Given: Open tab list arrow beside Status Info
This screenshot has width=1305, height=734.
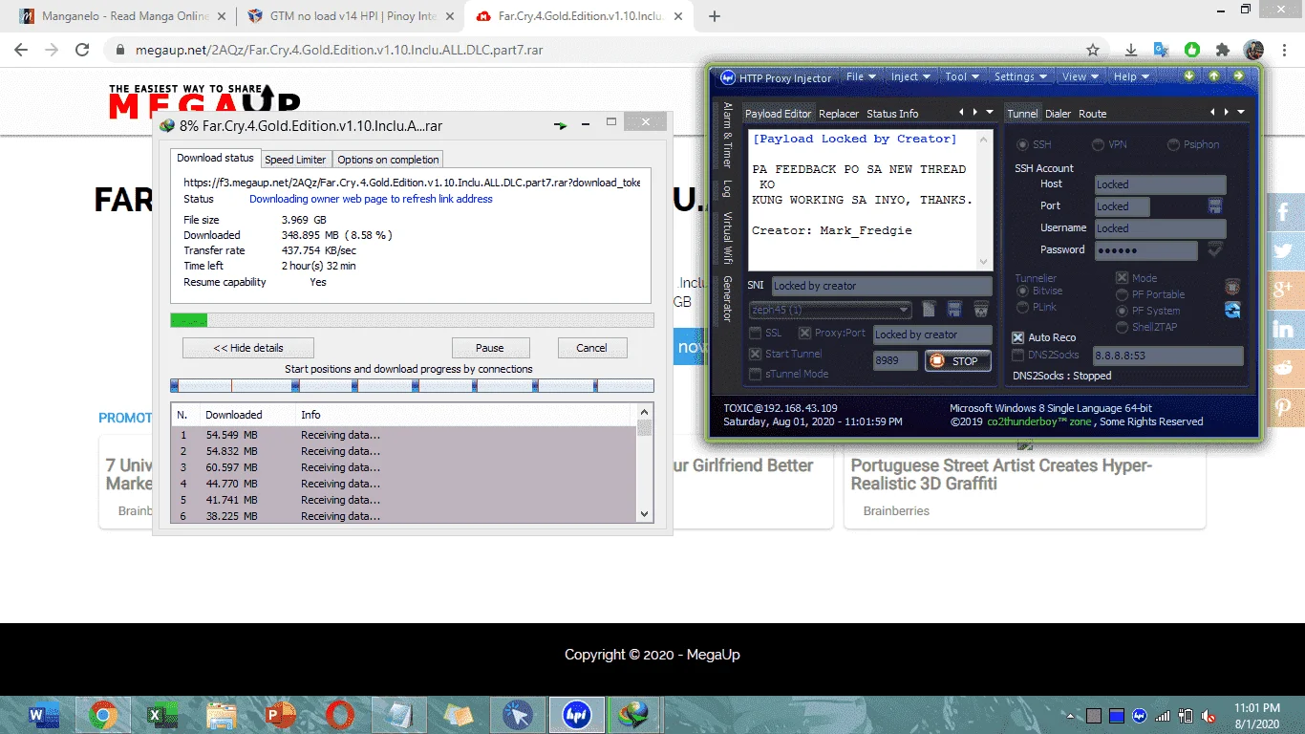Looking at the screenshot, I should [x=988, y=113].
